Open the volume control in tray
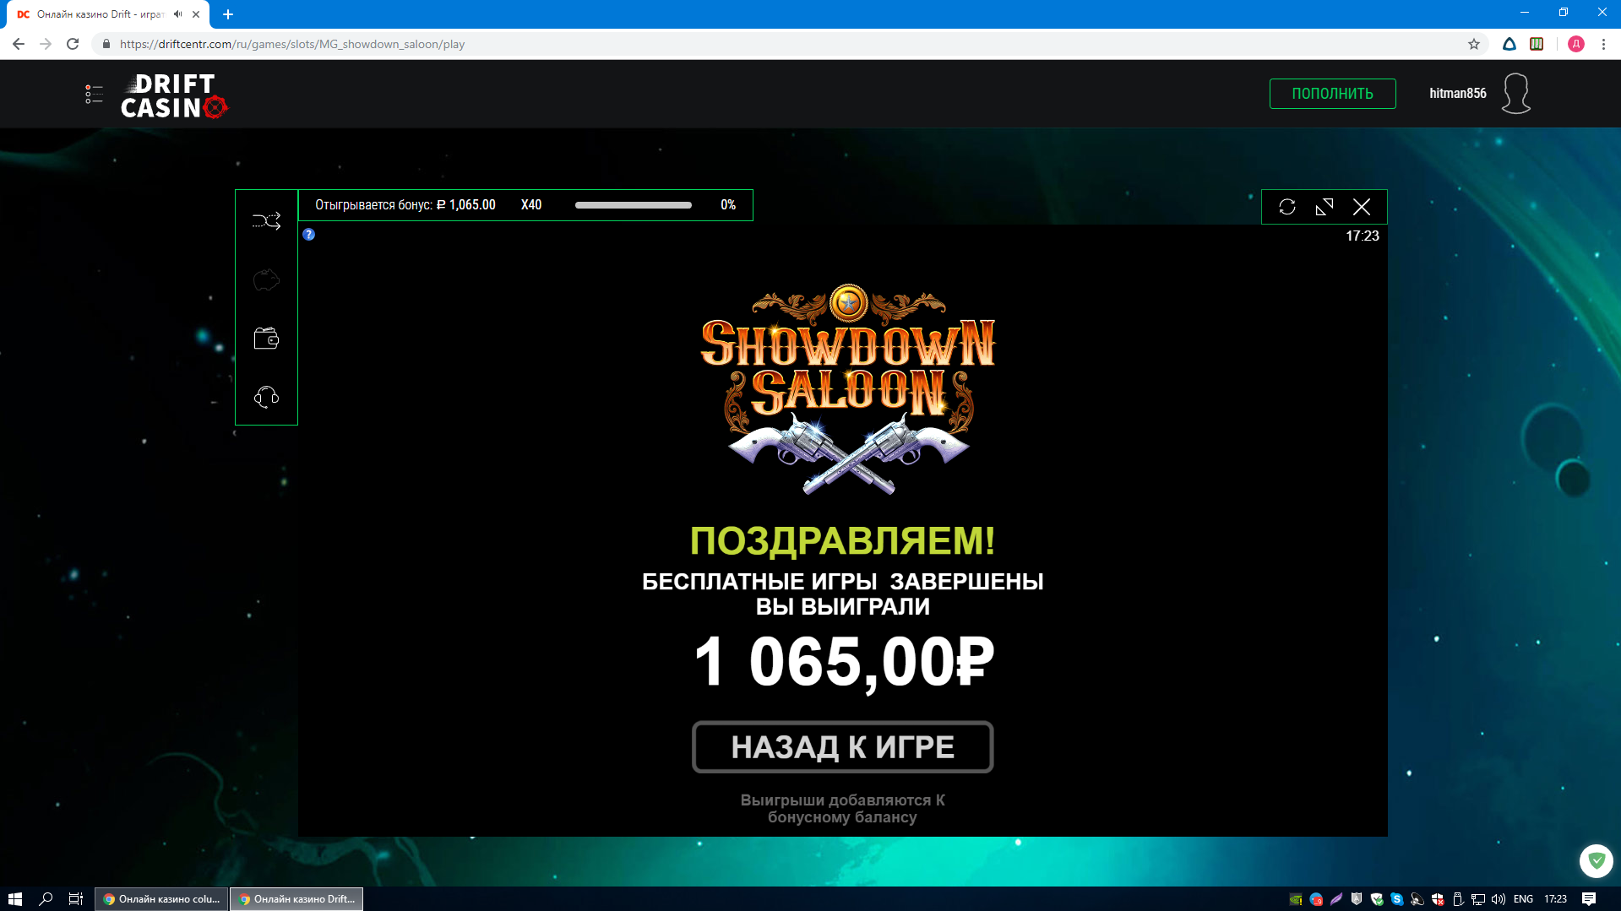Image resolution: width=1621 pixels, height=911 pixels. click(x=1499, y=899)
